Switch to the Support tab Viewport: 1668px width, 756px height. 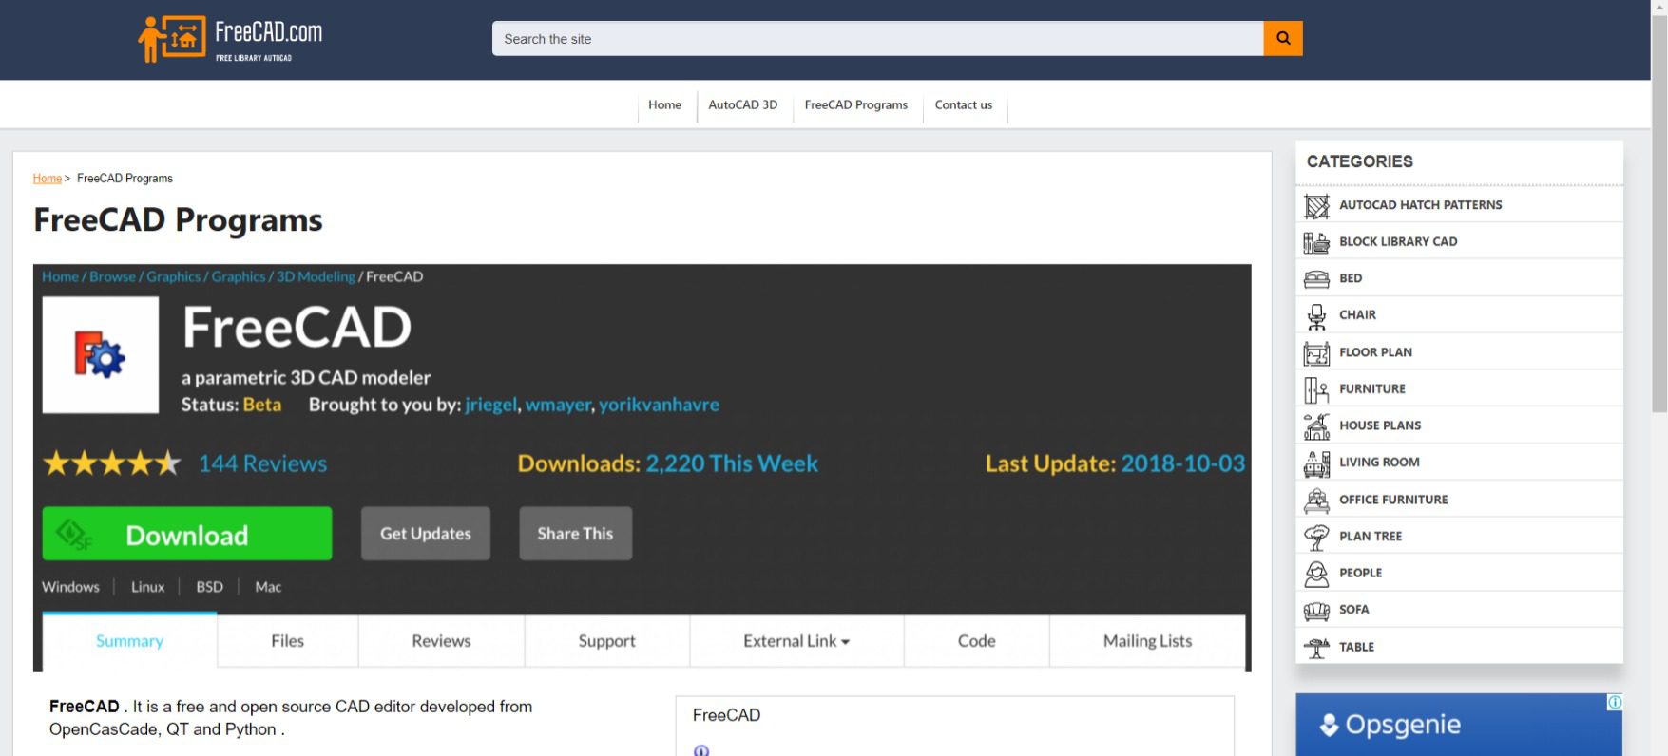coord(606,641)
